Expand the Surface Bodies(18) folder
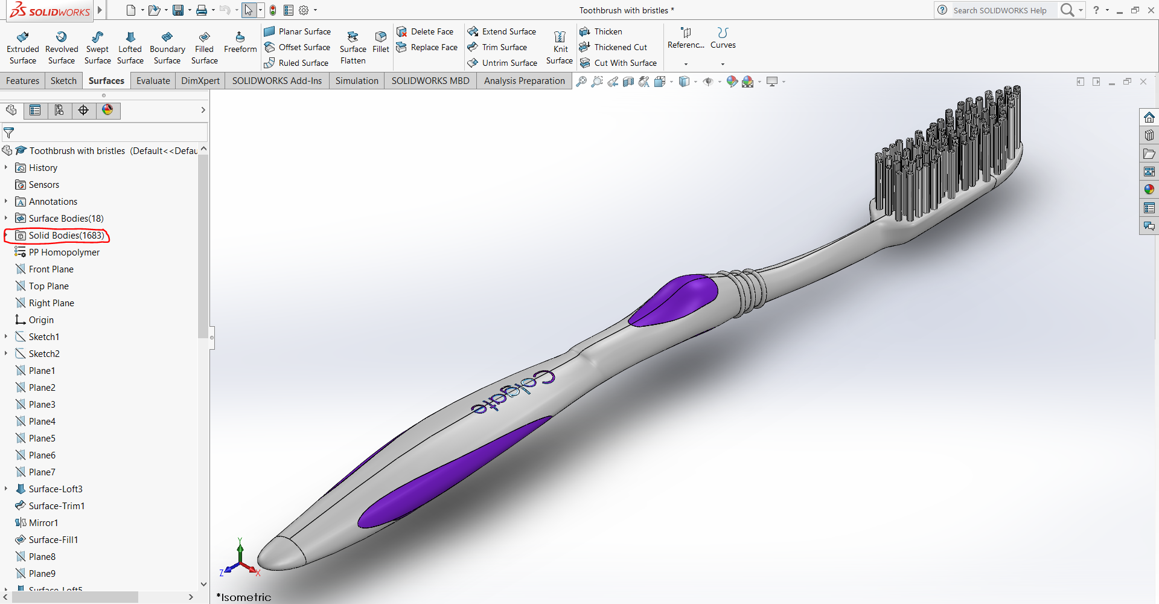Viewport: 1159px width, 604px height. pos(6,219)
